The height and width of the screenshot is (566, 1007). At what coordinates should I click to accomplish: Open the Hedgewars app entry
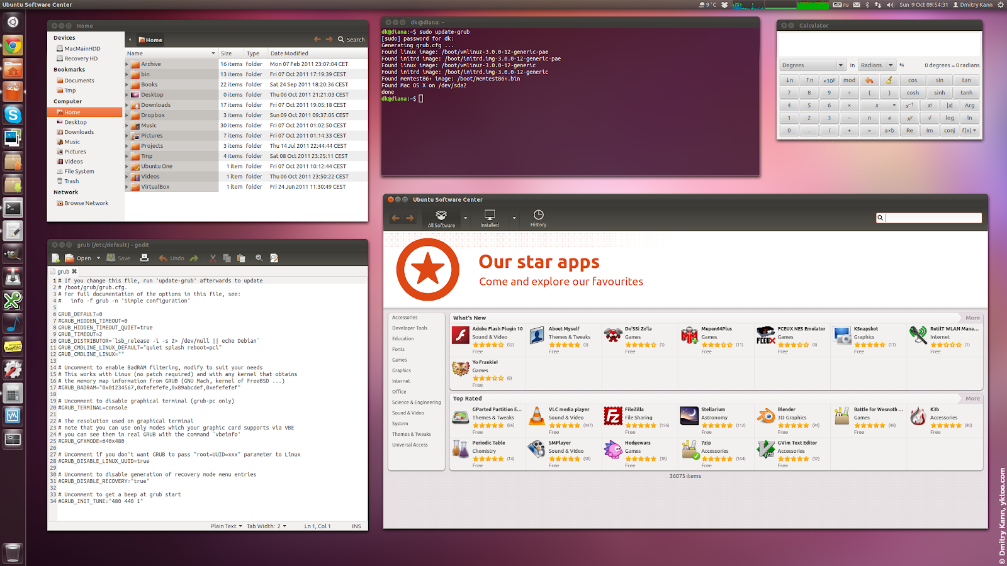point(639,454)
